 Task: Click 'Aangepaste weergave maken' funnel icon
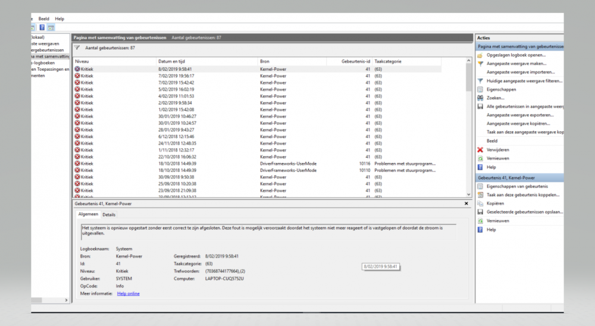[x=480, y=64]
